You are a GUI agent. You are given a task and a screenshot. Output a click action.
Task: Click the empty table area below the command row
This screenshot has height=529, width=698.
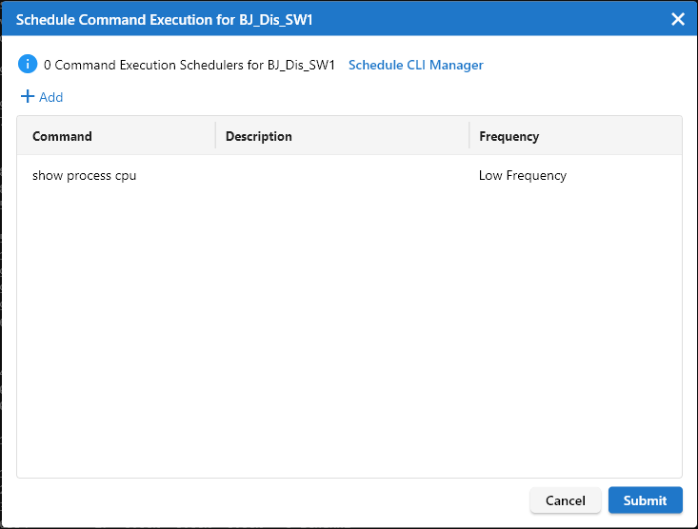coord(349,333)
